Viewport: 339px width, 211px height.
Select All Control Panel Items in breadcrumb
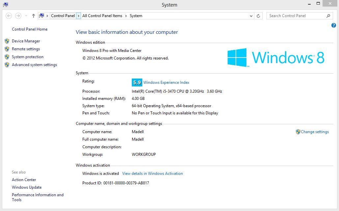coord(102,15)
